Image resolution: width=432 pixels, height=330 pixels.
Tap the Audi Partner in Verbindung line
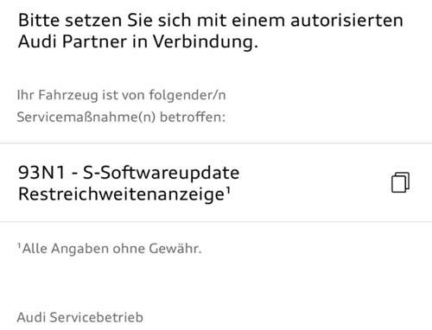point(138,41)
